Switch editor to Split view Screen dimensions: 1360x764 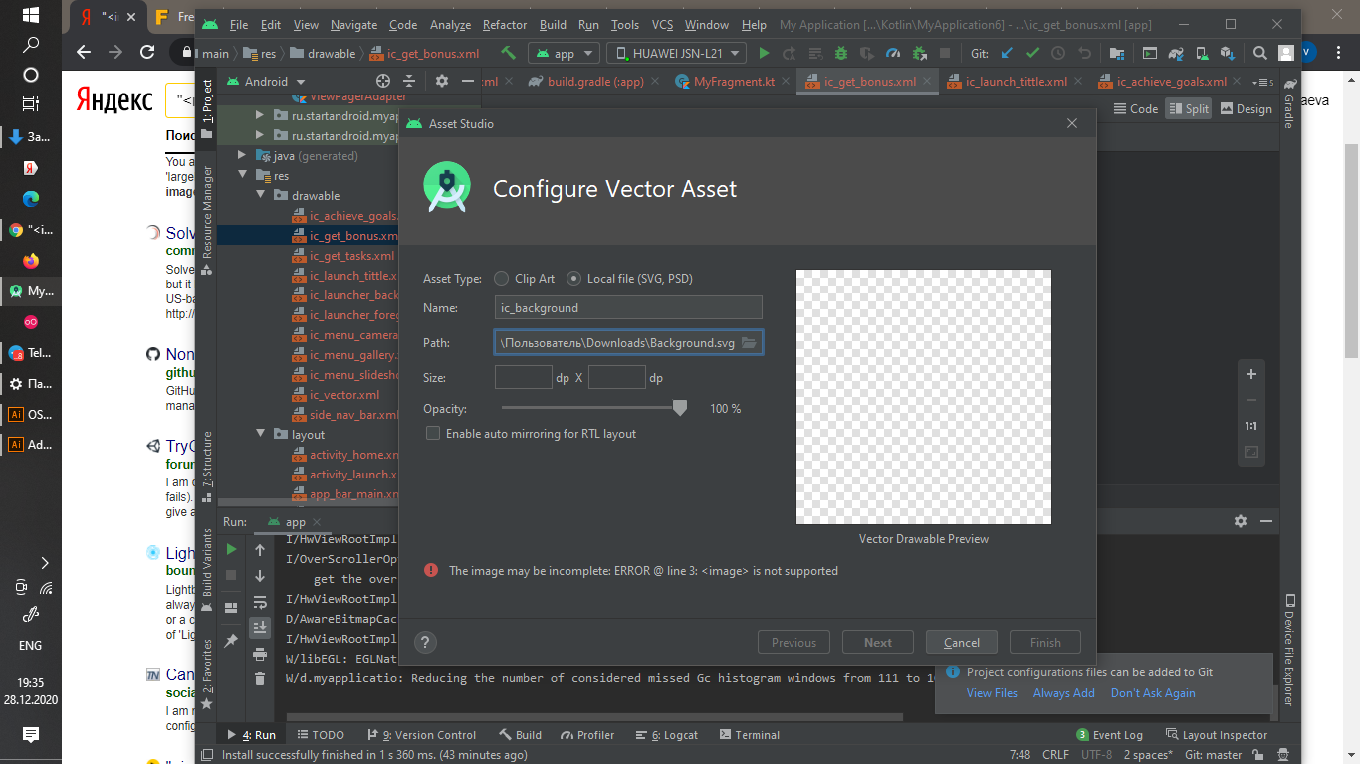point(1189,109)
